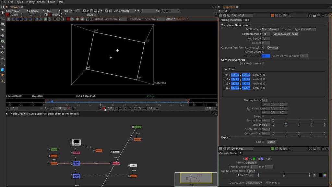
Task: Open the Render menu
Action: click(41, 2)
